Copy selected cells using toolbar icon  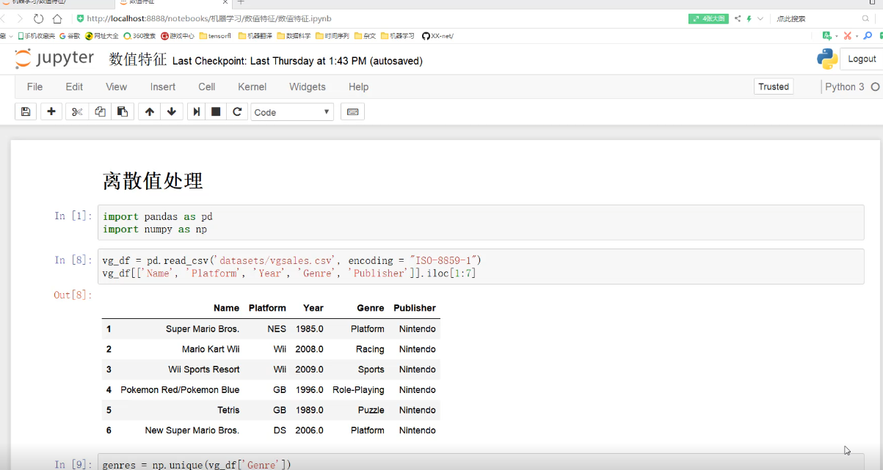100,111
